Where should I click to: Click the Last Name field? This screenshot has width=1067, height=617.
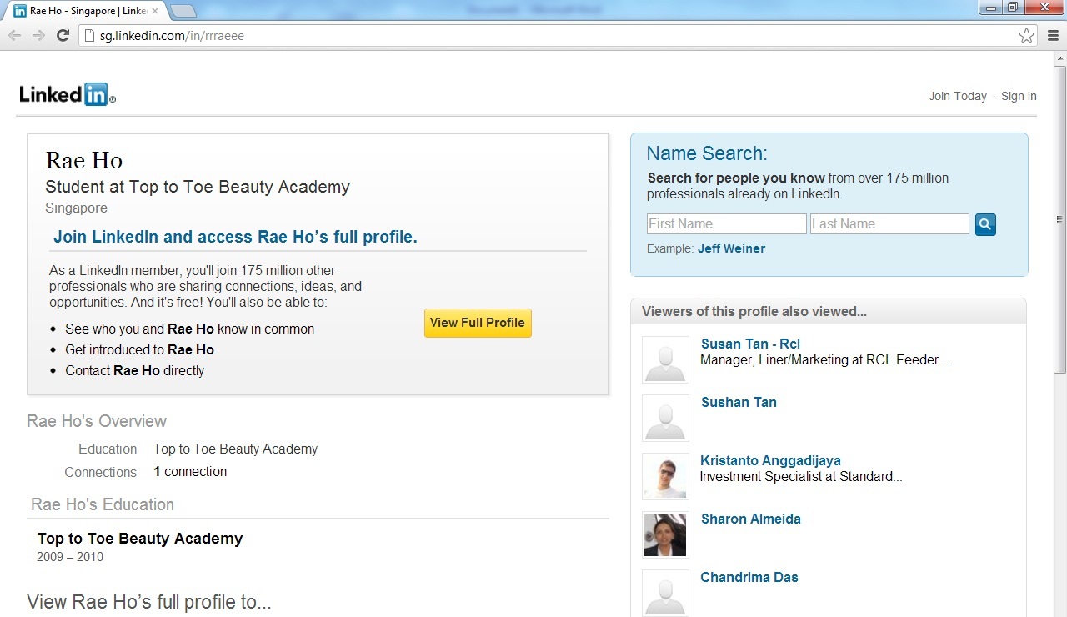(x=889, y=223)
